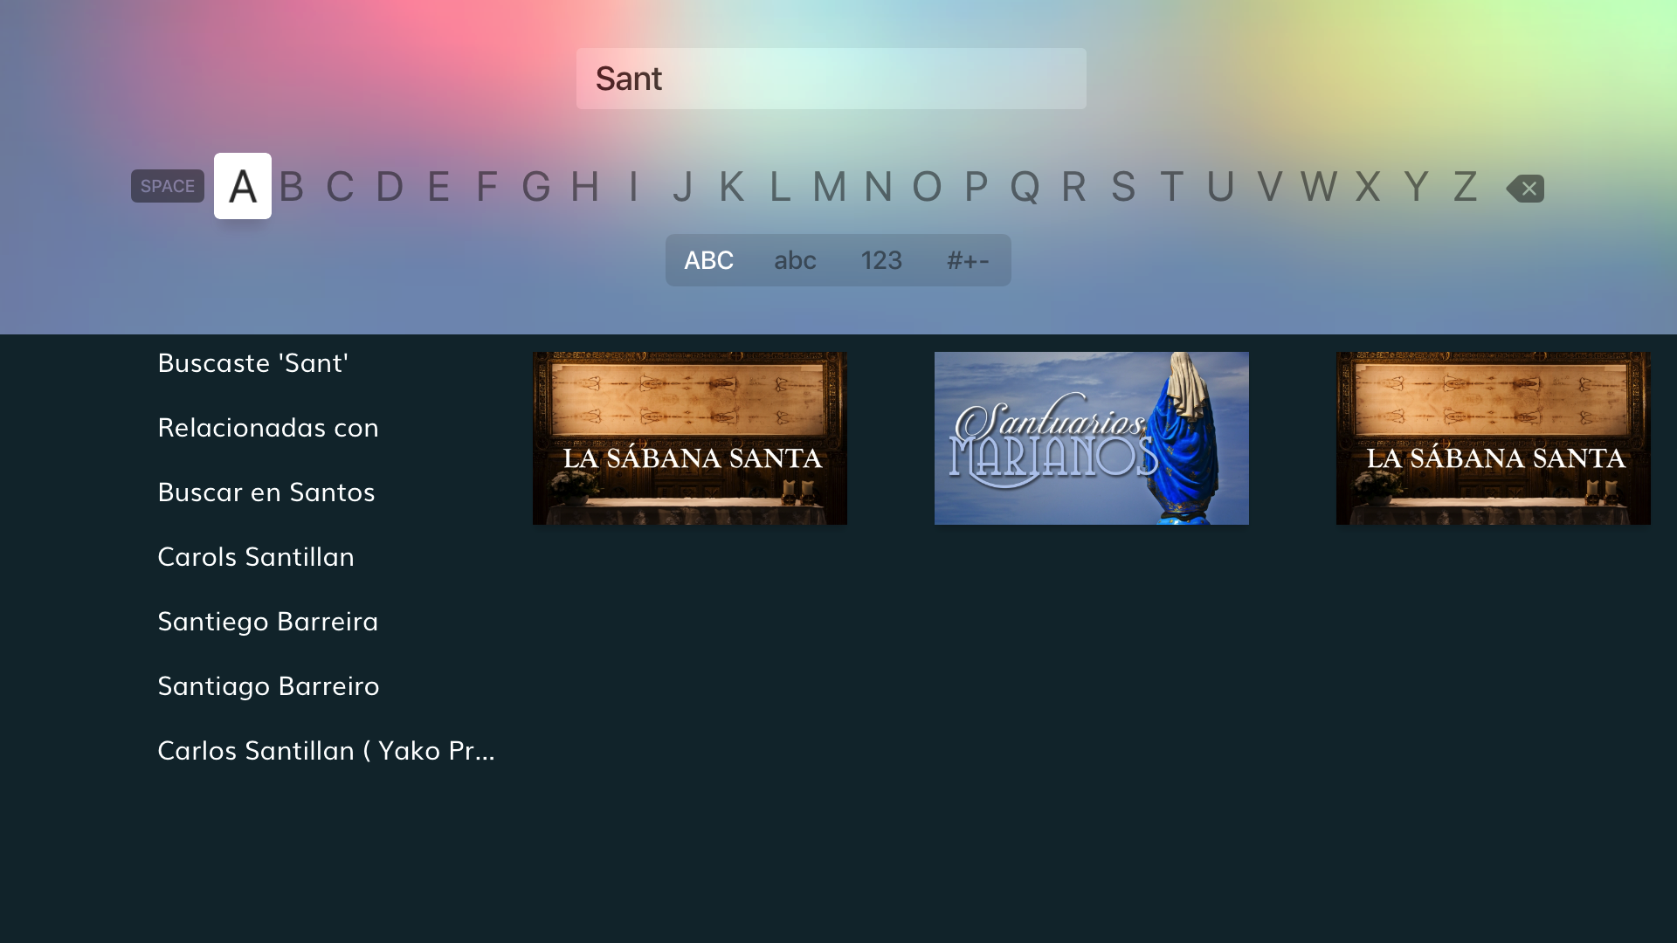Screen dimensions: 1677x943
Task: Choose 'Santiago Barreiro' suggestion
Action: tap(268, 685)
